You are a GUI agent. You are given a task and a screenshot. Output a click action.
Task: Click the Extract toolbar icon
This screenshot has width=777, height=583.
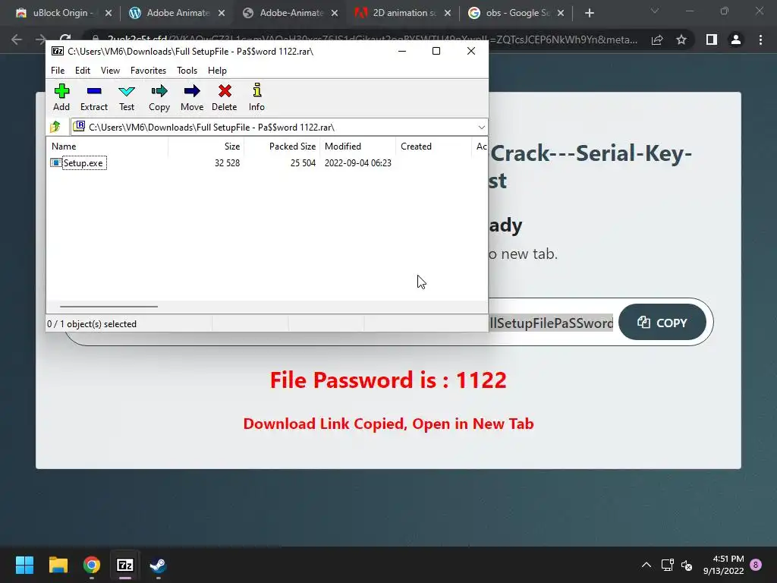coord(93,97)
